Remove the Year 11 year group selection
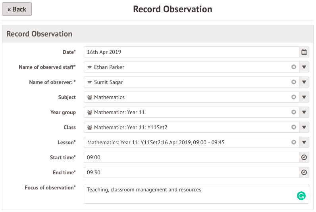The width and height of the screenshot is (316, 212). point(294,112)
